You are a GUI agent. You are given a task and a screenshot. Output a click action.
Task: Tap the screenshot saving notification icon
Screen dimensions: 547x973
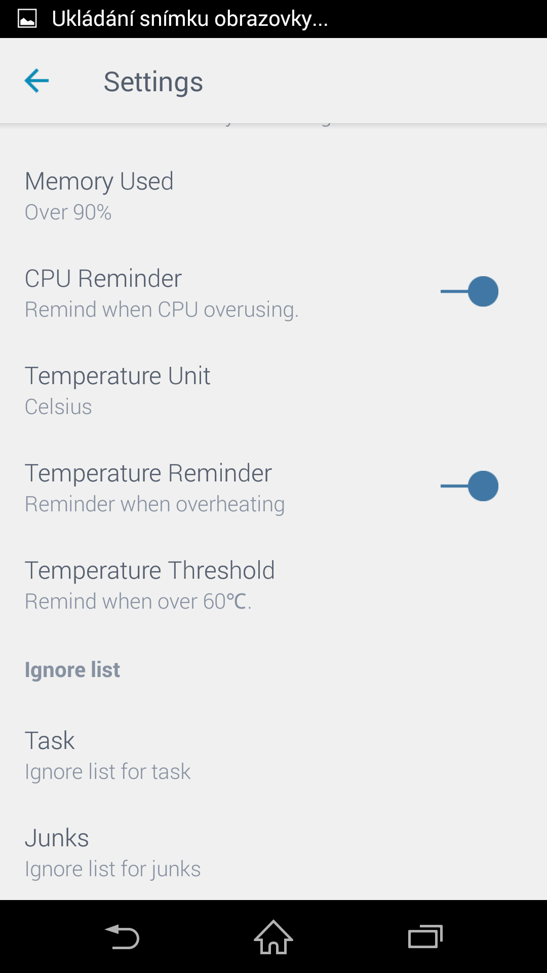coord(27,19)
